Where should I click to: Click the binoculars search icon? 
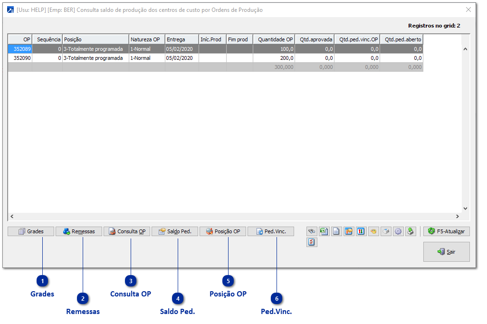coord(312,231)
